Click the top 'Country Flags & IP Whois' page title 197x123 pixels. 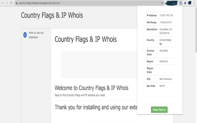pos(52,15)
